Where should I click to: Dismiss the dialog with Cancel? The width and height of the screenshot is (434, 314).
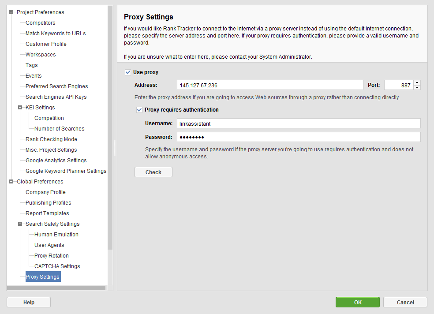405,302
